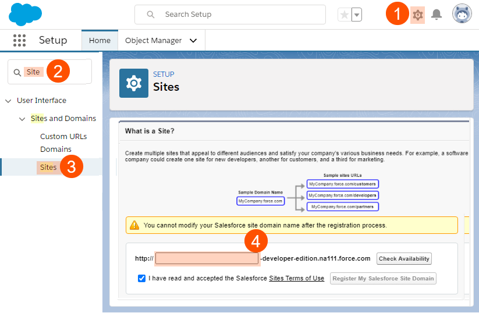Click the Sample Domain Name label
This screenshot has height=313, width=479.
click(x=261, y=193)
